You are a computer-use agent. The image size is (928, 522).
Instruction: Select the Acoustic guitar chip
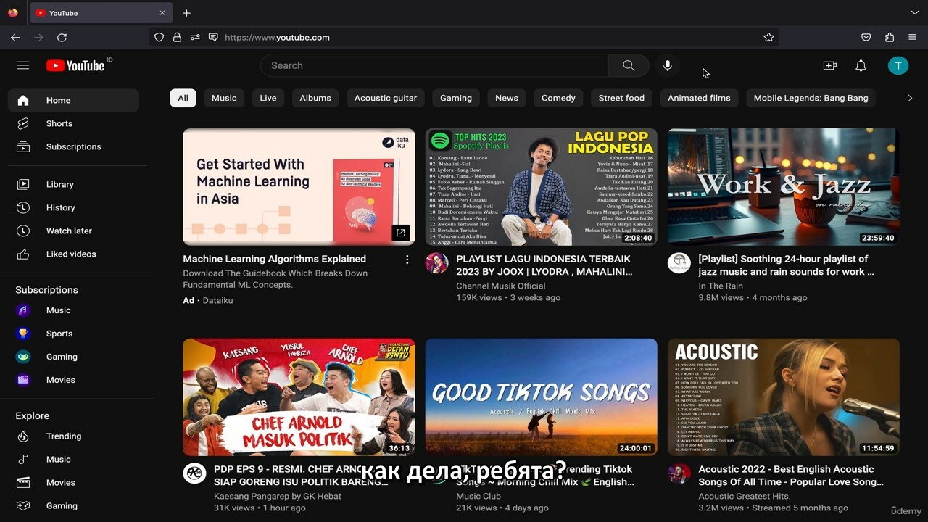click(386, 98)
